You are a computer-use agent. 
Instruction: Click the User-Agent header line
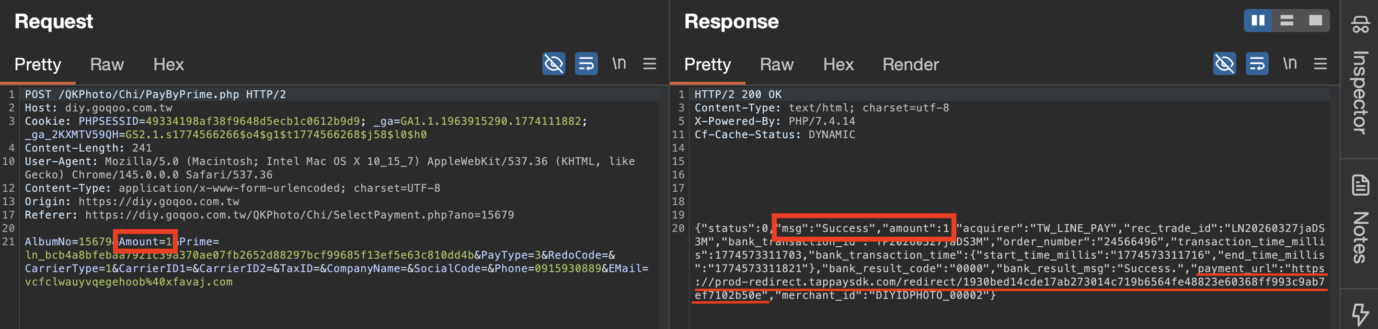tap(330, 168)
